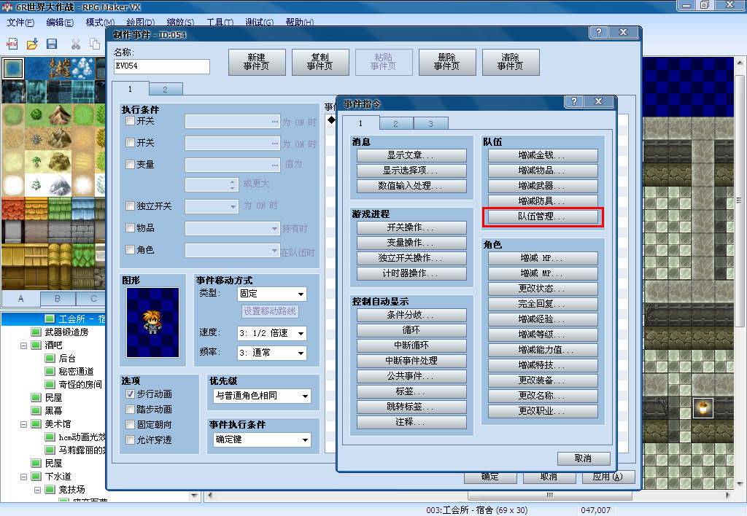
Task: Click the 应用(A) button
Action: [608, 477]
